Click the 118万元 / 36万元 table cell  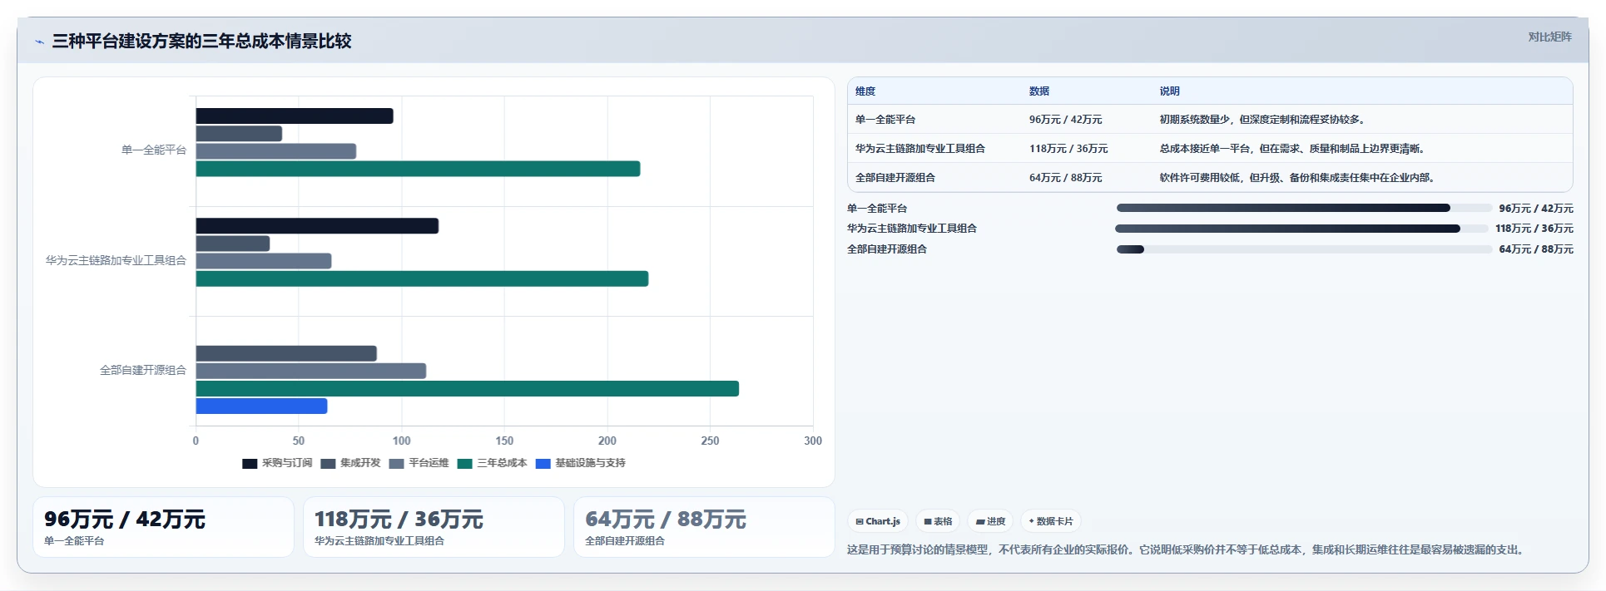(x=1068, y=149)
